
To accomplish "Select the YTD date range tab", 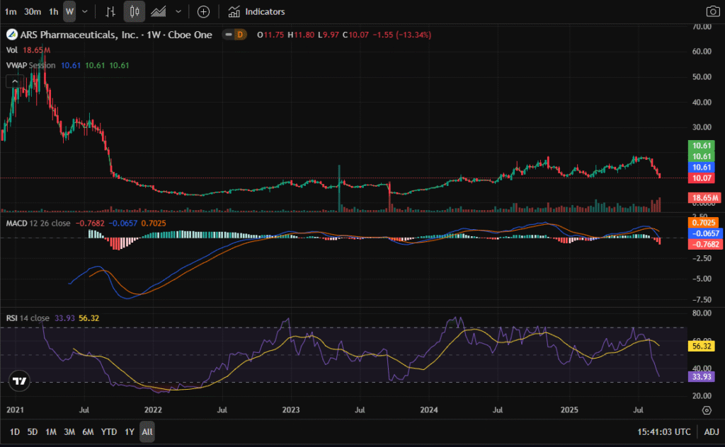I will tap(109, 431).
